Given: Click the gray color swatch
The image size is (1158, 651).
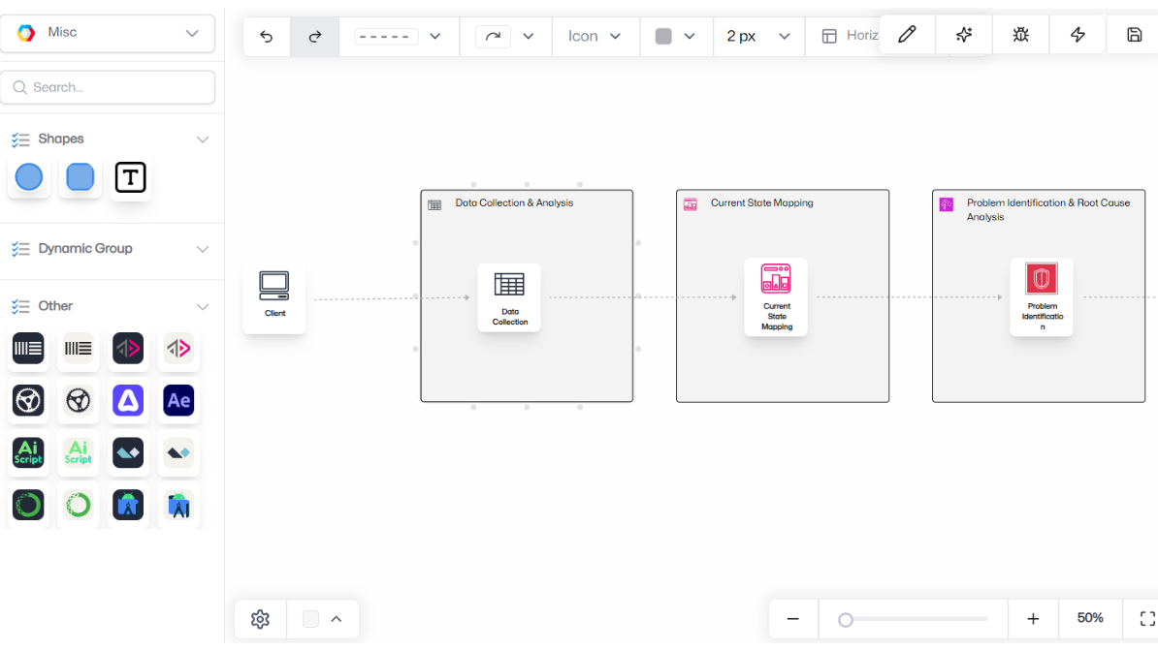Looking at the screenshot, I should pos(663,37).
